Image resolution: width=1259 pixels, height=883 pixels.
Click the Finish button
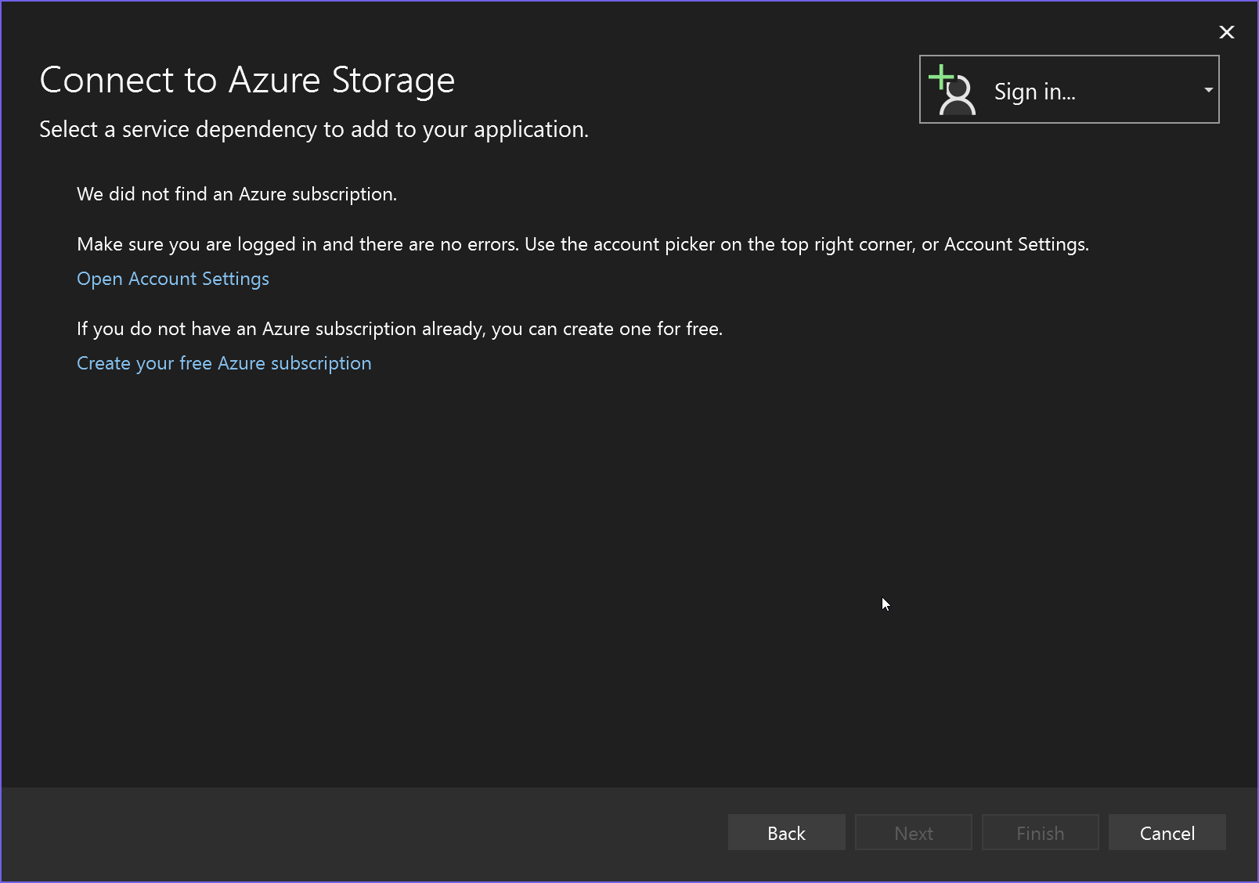(x=1040, y=833)
